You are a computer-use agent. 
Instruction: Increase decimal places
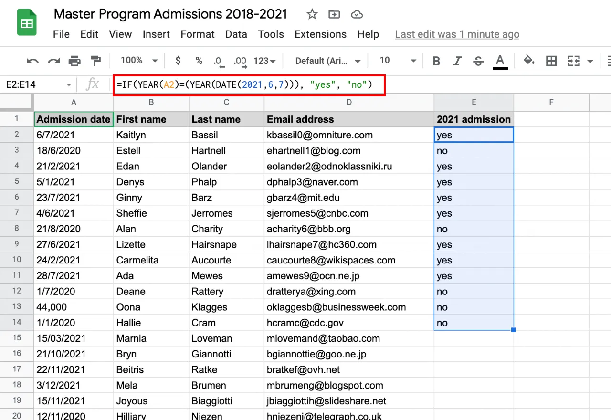(240, 61)
